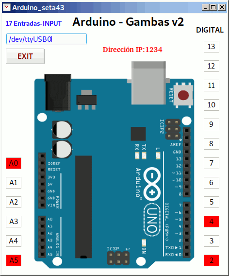This screenshot has height=276, width=229.
Task: Click the ICSP header at the board bottom
Action: pos(118,258)
